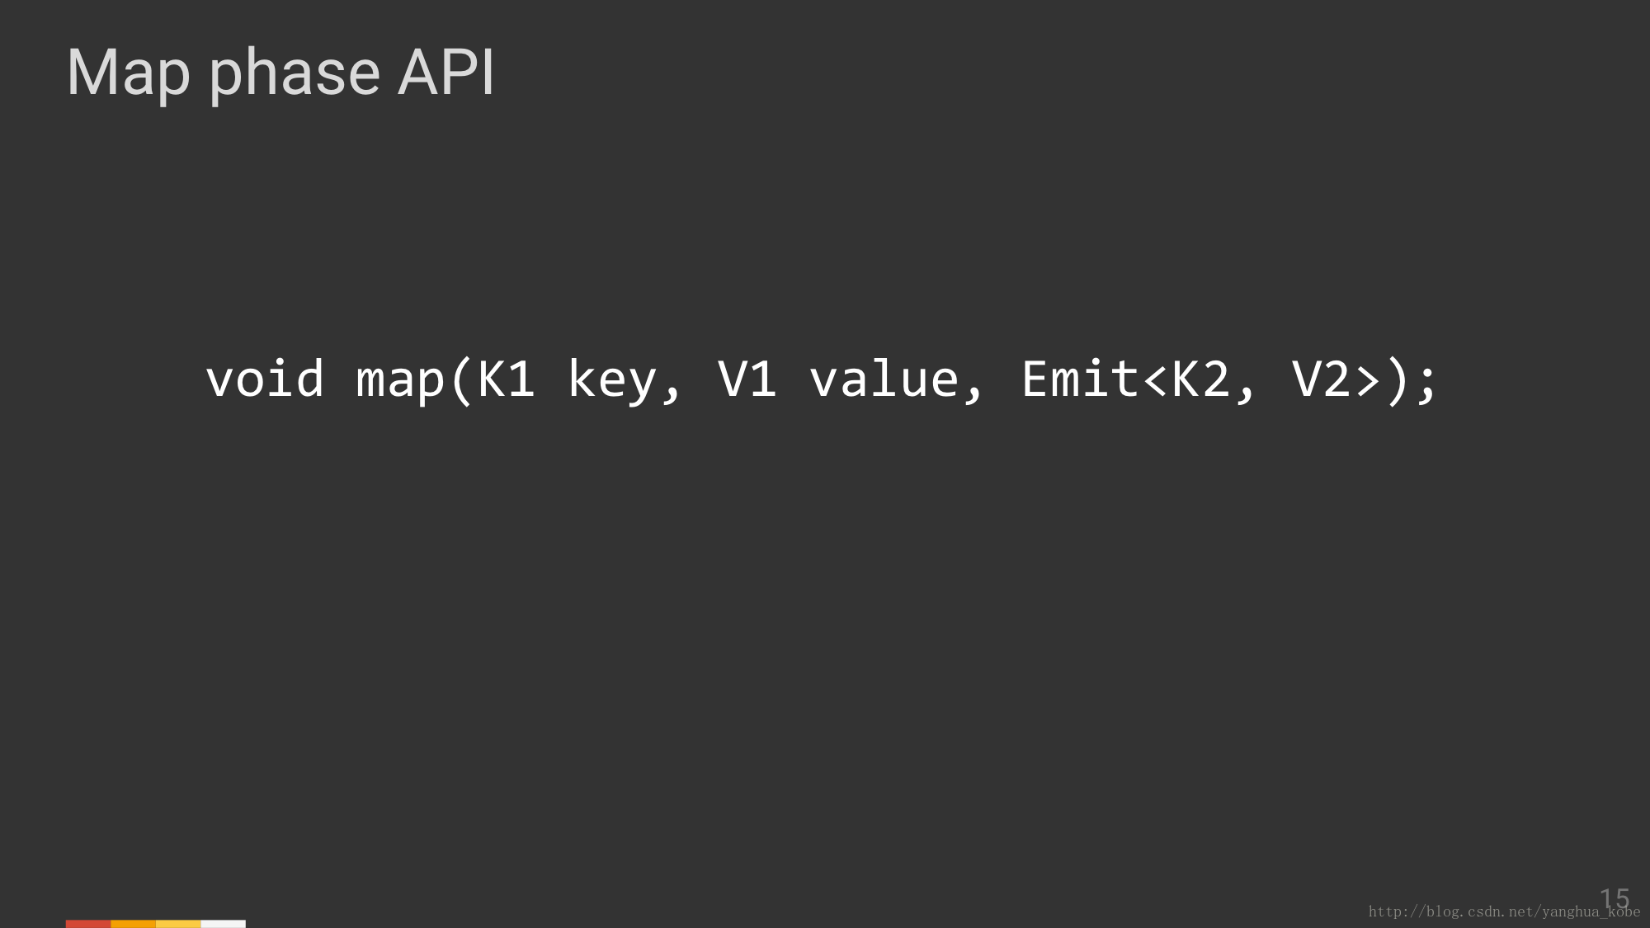Click "map" function name in the signature

400,379
